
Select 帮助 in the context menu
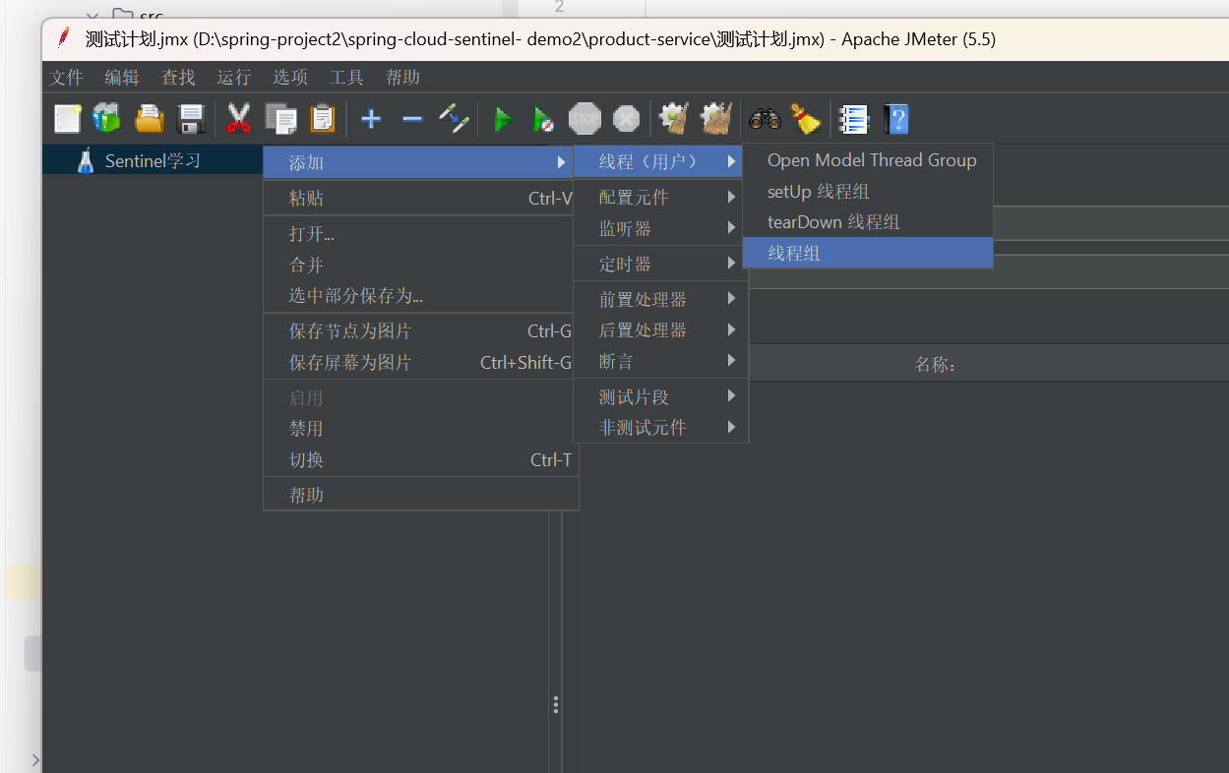(x=420, y=495)
